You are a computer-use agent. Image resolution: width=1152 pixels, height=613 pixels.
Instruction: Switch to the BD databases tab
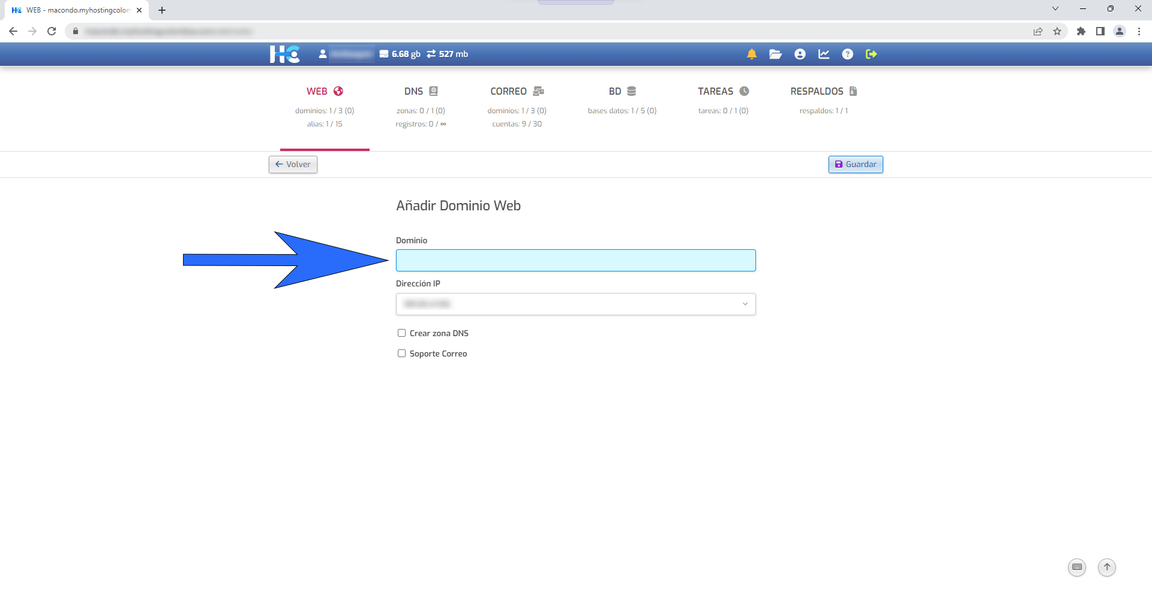pyautogui.click(x=622, y=91)
